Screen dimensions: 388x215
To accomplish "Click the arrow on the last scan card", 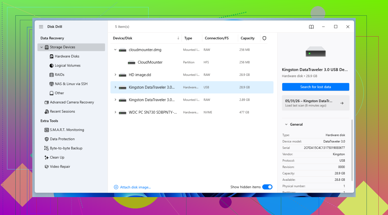I will coord(342,103).
